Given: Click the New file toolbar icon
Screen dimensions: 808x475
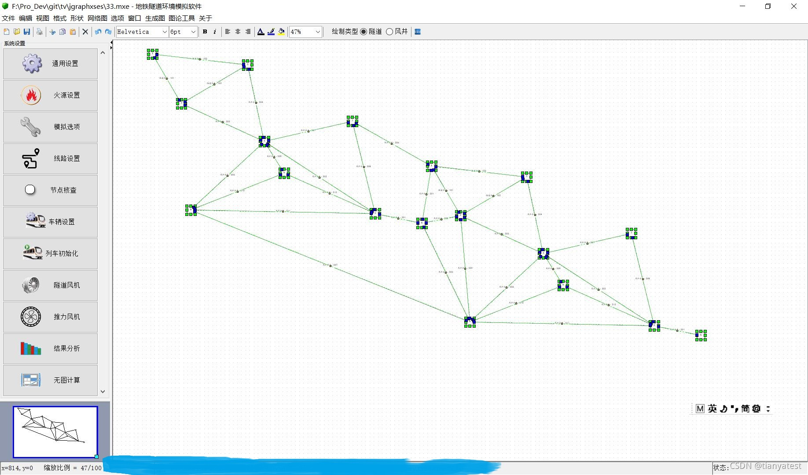Looking at the screenshot, I should coord(6,32).
